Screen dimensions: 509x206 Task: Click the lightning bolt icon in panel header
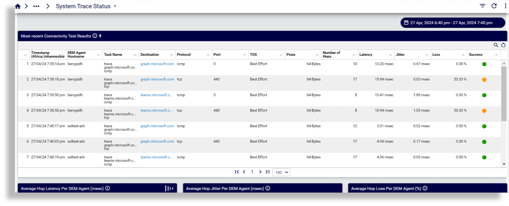tap(100, 36)
